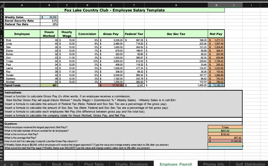This screenshot has height=166, width=268.
Task: Click the select-all corner triangle
Action: (x=2, y=5)
